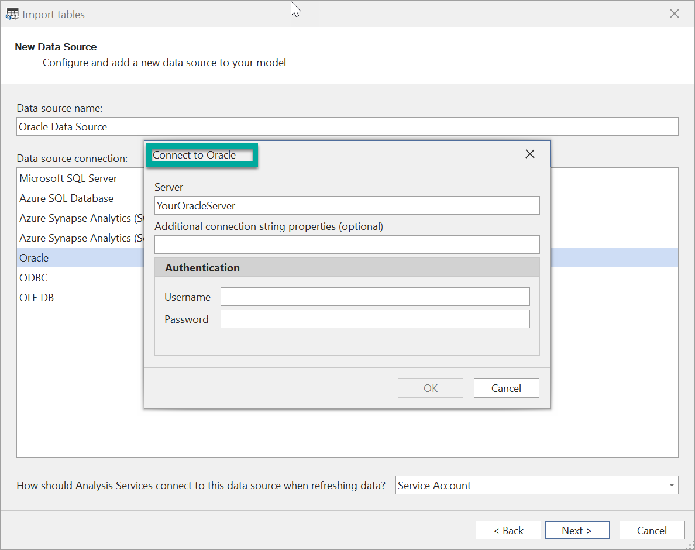The height and width of the screenshot is (550, 695).
Task: Click the Data source name text box
Action: 347,126
